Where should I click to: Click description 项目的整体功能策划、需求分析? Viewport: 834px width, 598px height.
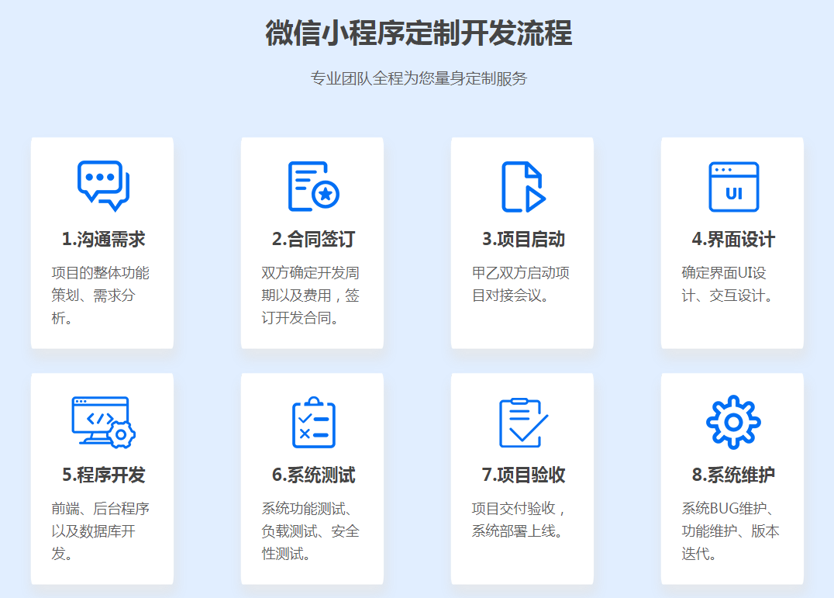point(101,296)
